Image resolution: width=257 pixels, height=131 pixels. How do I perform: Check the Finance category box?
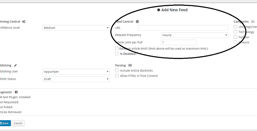click(235, 42)
